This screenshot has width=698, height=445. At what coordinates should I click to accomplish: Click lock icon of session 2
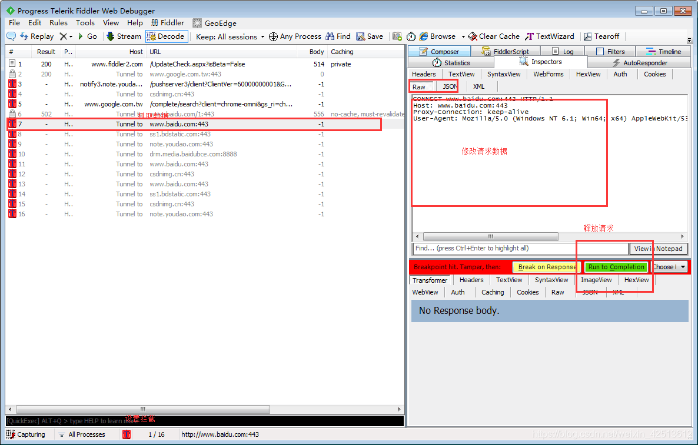pos(12,74)
